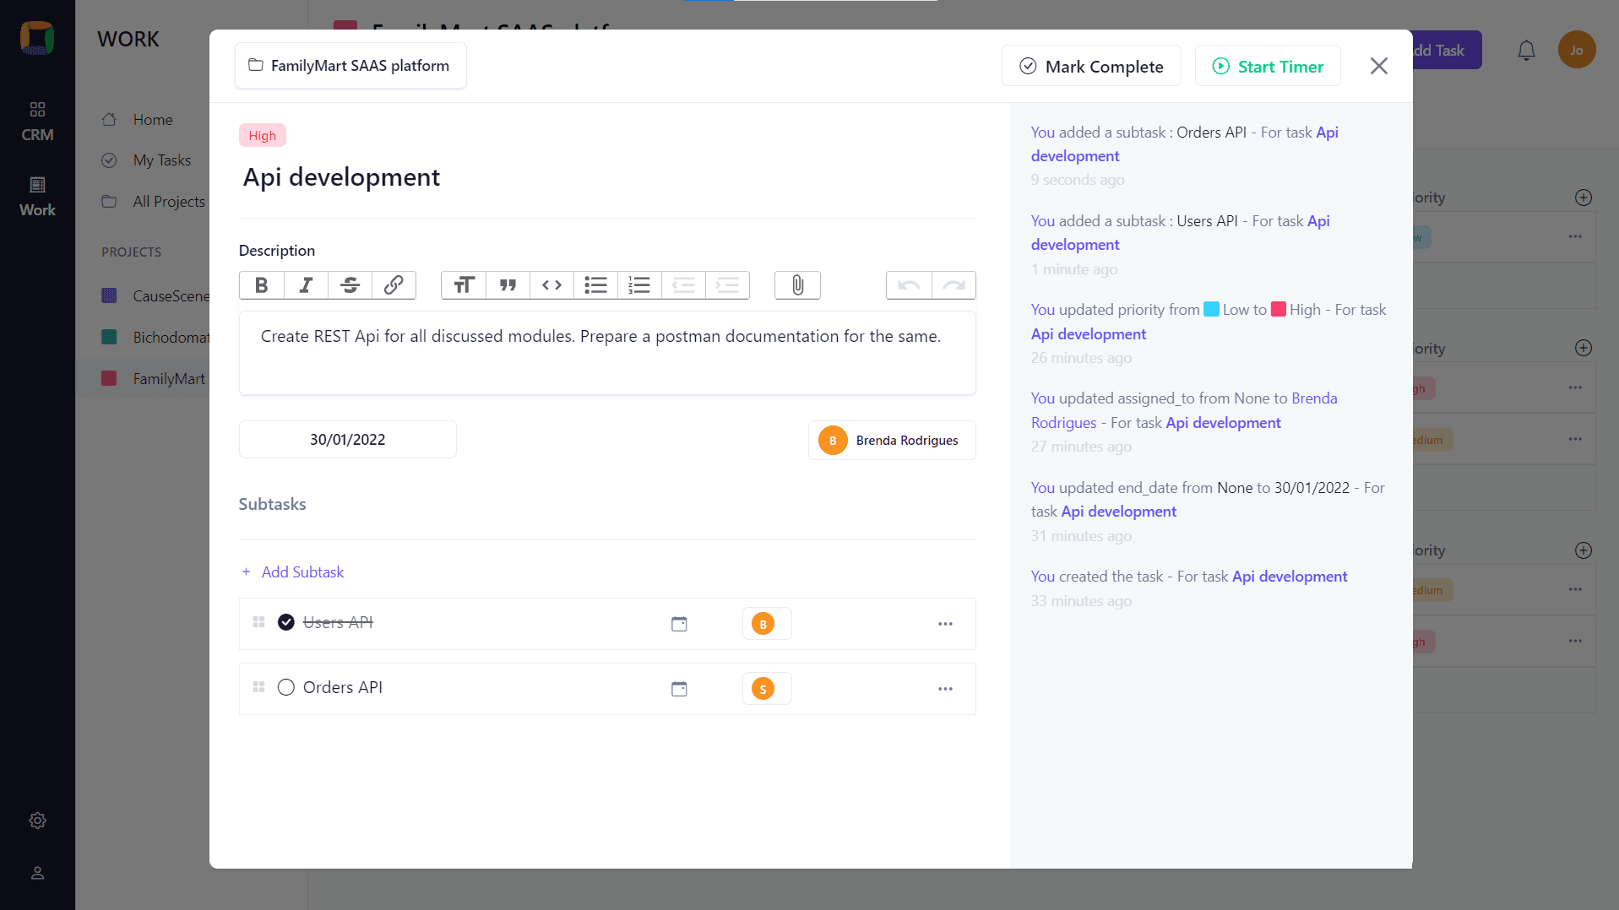1619x910 pixels.
Task: Decrease indent level
Action: click(683, 285)
